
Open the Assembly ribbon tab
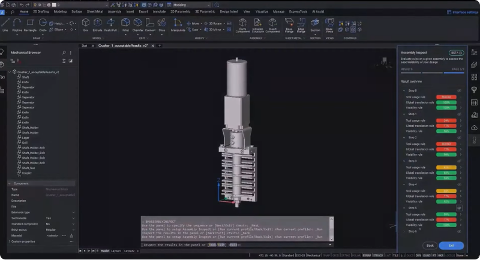click(115, 11)
